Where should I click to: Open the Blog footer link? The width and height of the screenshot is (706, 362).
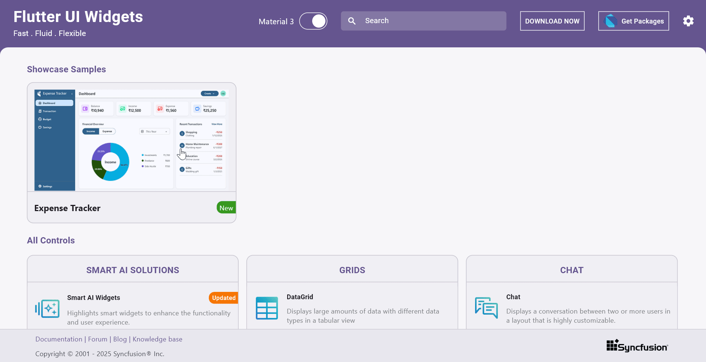point(120,339)
